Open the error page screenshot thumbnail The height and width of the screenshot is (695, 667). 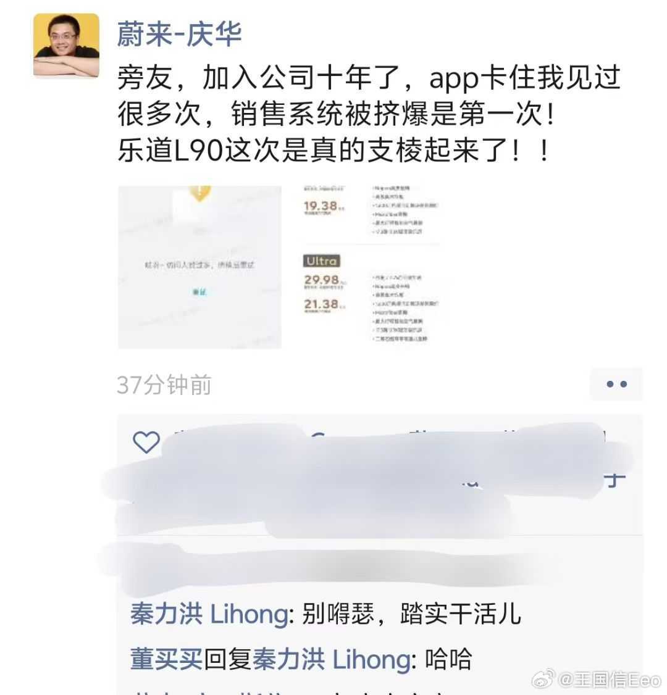tap(199, 267)
